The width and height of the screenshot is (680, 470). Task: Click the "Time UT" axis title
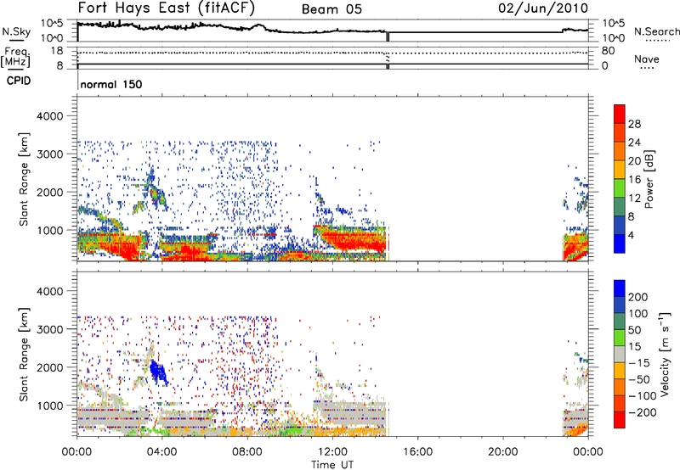point(332,464)
